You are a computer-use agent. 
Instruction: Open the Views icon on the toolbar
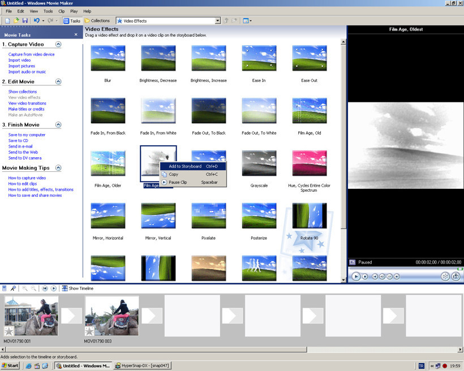pyautogui.click(x=247, y=21)
